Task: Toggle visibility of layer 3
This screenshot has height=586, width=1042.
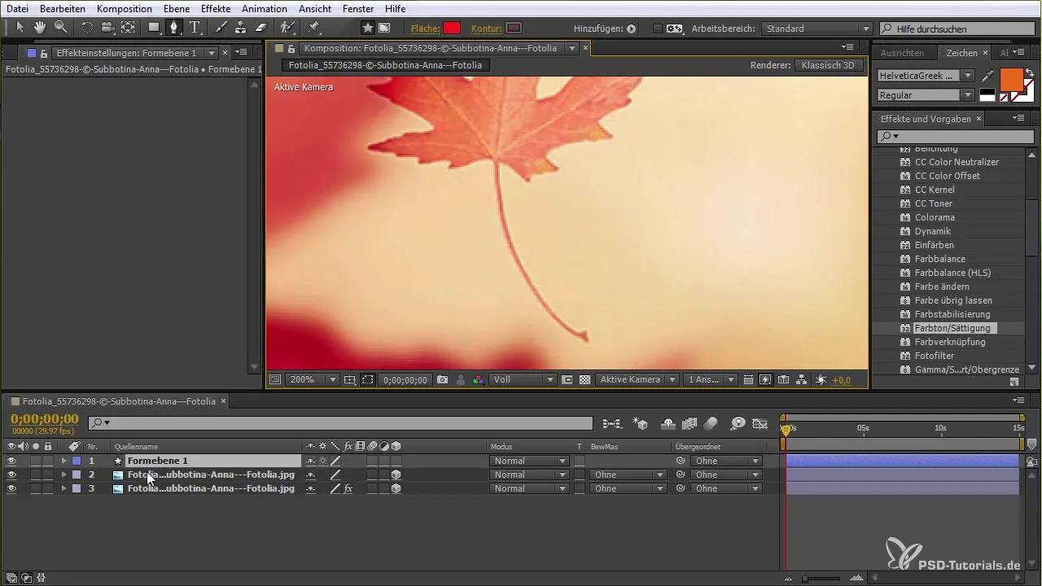Action: tap(11, 488)
